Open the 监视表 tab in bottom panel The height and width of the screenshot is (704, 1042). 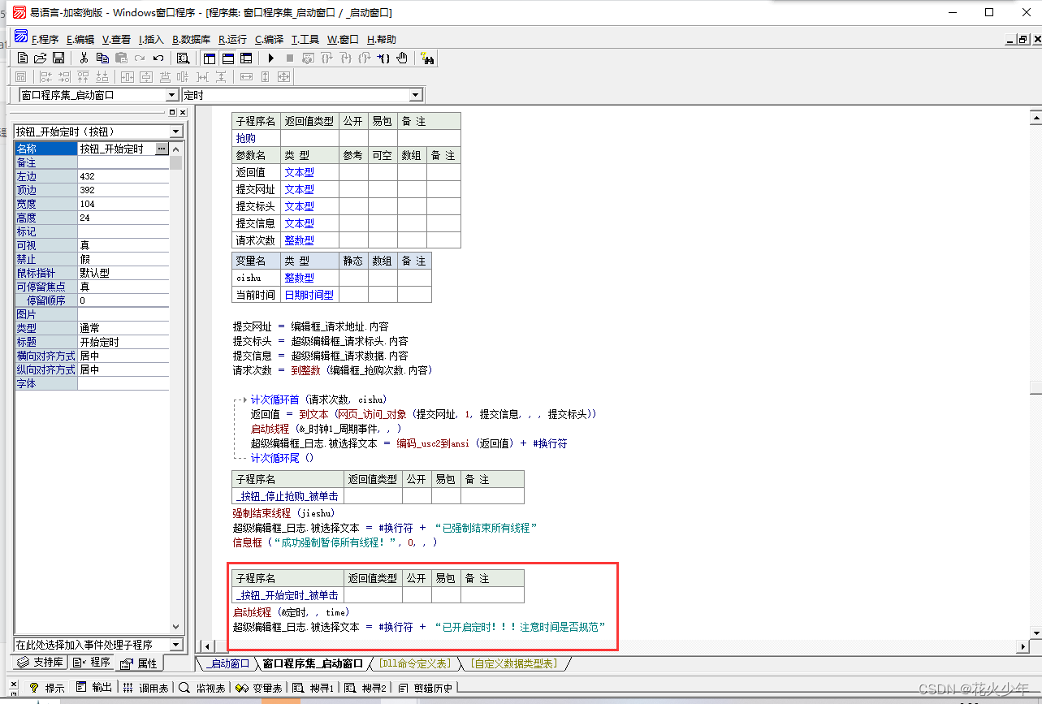point(203,687)
